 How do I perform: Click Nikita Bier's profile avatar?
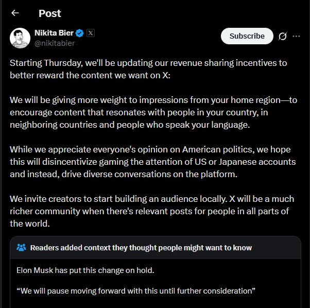tap(20, 38)
